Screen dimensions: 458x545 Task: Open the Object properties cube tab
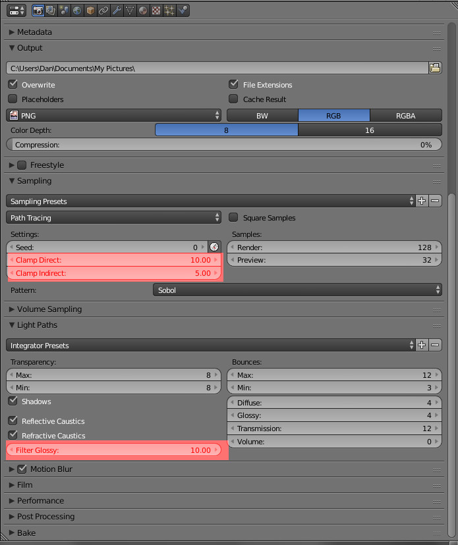90,11
